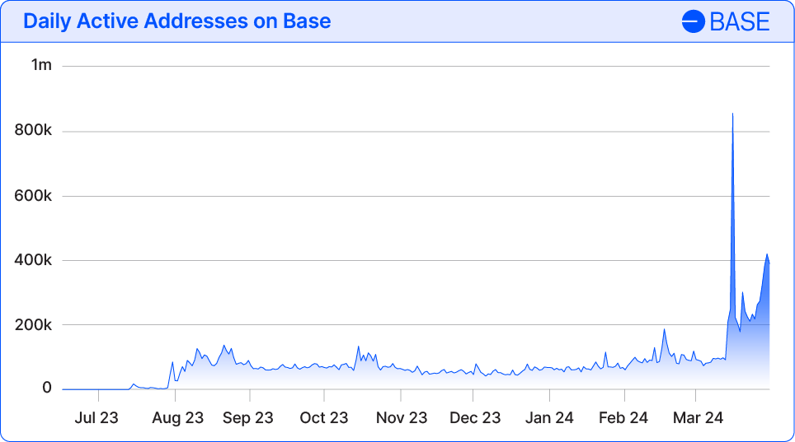Image resolution: width=795 pixels, height=442 pixels.
Task: Click the '800k' y-axis label
Action: click(x=33, y=130)
